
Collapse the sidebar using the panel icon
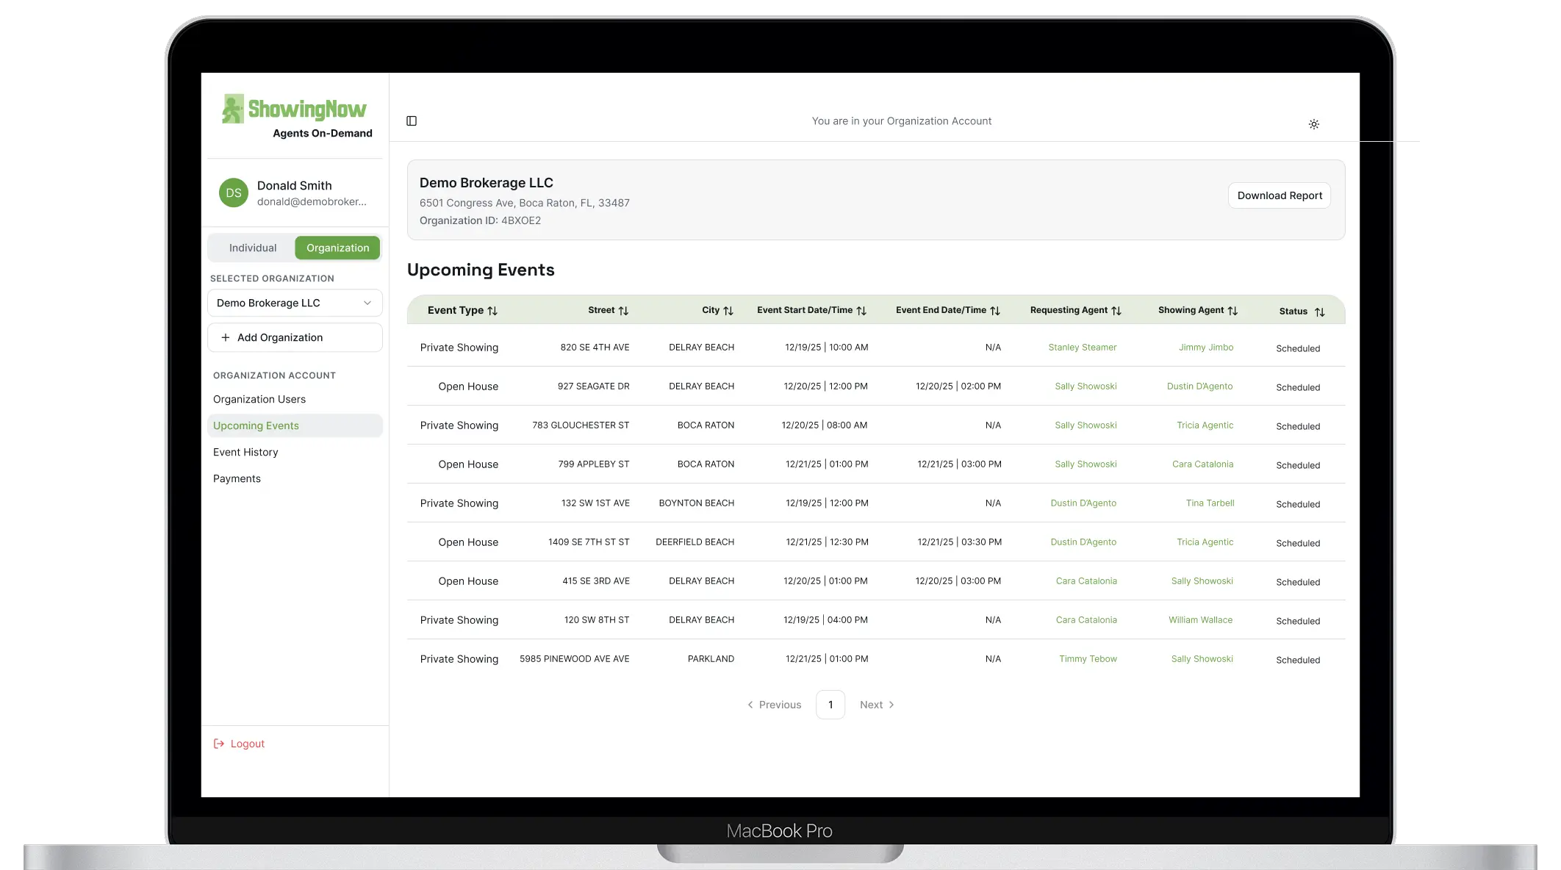pyautogui.click(x=412, y=121)
